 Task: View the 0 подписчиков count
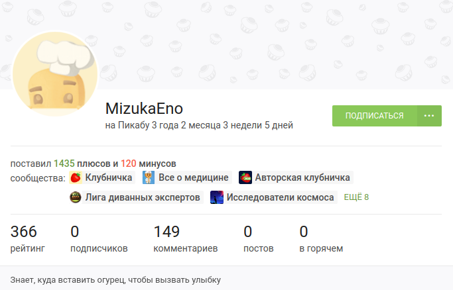coord(99,239)
